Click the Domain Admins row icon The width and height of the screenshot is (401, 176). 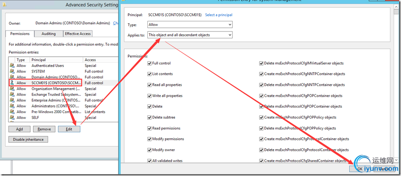pos(12,77)
